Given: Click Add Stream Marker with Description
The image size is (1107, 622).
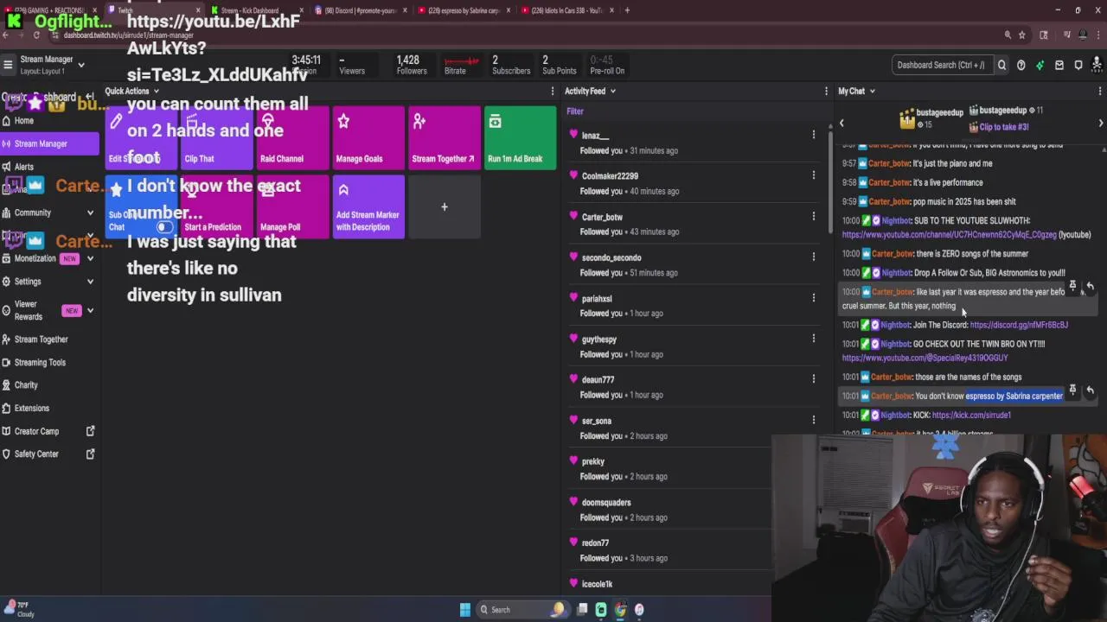Looking at the screenshot, I should 368,207.
